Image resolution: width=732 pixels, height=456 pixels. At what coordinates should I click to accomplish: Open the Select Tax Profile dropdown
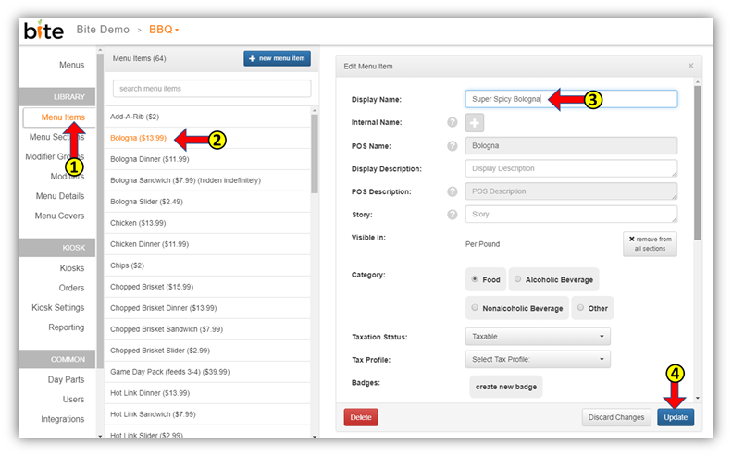coord(538,360)
